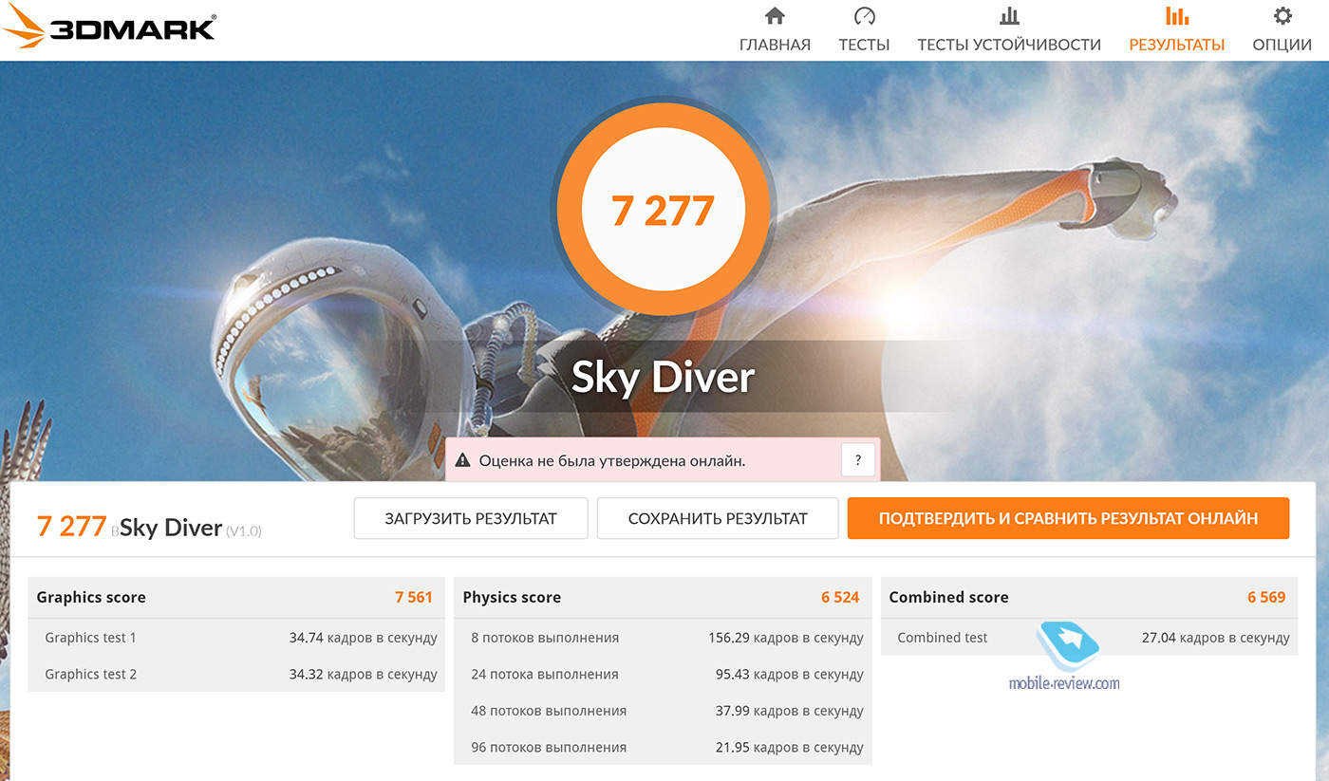Select the 8 потоков выполнения row
This screenshot has height=781, width=1329.
pos(663,638)
